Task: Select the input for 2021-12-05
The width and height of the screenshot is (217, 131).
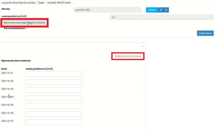Action: 54,106
